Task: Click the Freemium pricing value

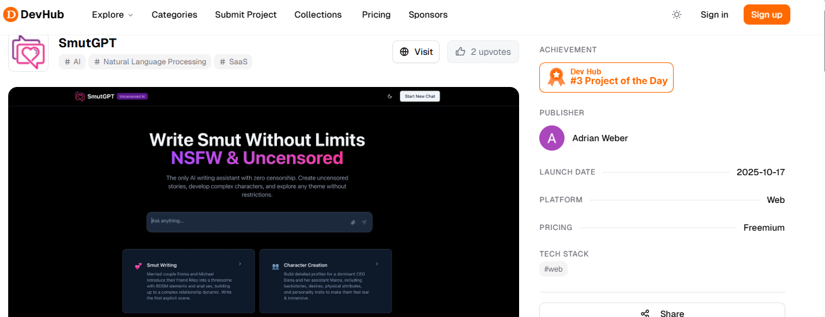Action: click(x=764, y=228)
